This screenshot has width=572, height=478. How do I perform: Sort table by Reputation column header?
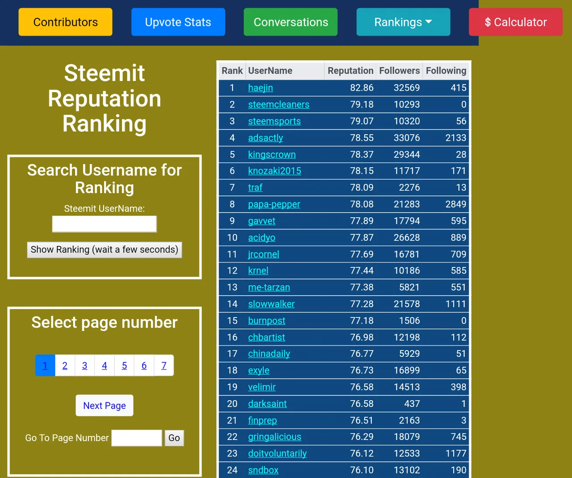350,71
